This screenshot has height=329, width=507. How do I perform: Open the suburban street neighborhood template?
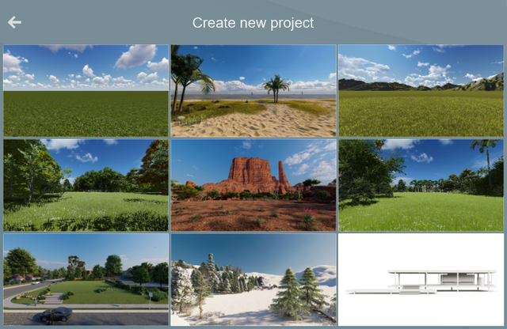86,279
